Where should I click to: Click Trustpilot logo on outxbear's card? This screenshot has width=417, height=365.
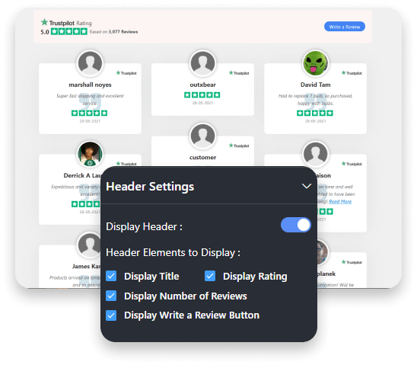tap(239, 73)
